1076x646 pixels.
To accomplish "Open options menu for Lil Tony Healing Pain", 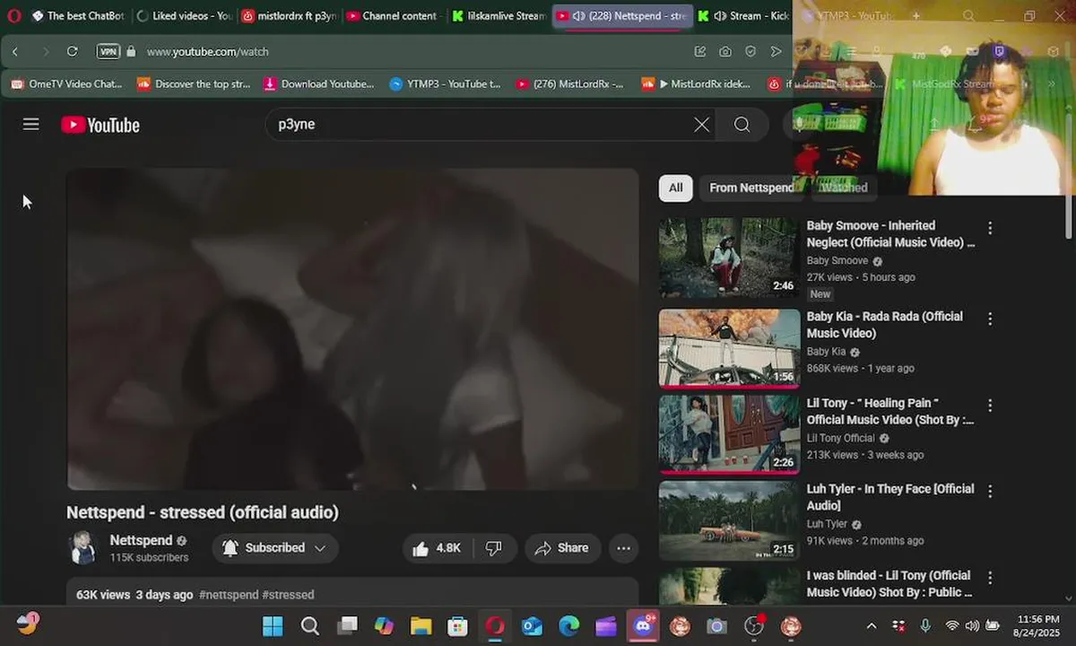I will [x=990, y=405].
